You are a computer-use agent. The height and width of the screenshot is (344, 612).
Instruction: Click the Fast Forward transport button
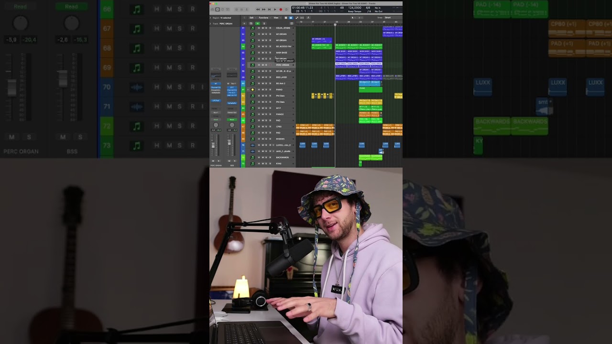[264, 10]
